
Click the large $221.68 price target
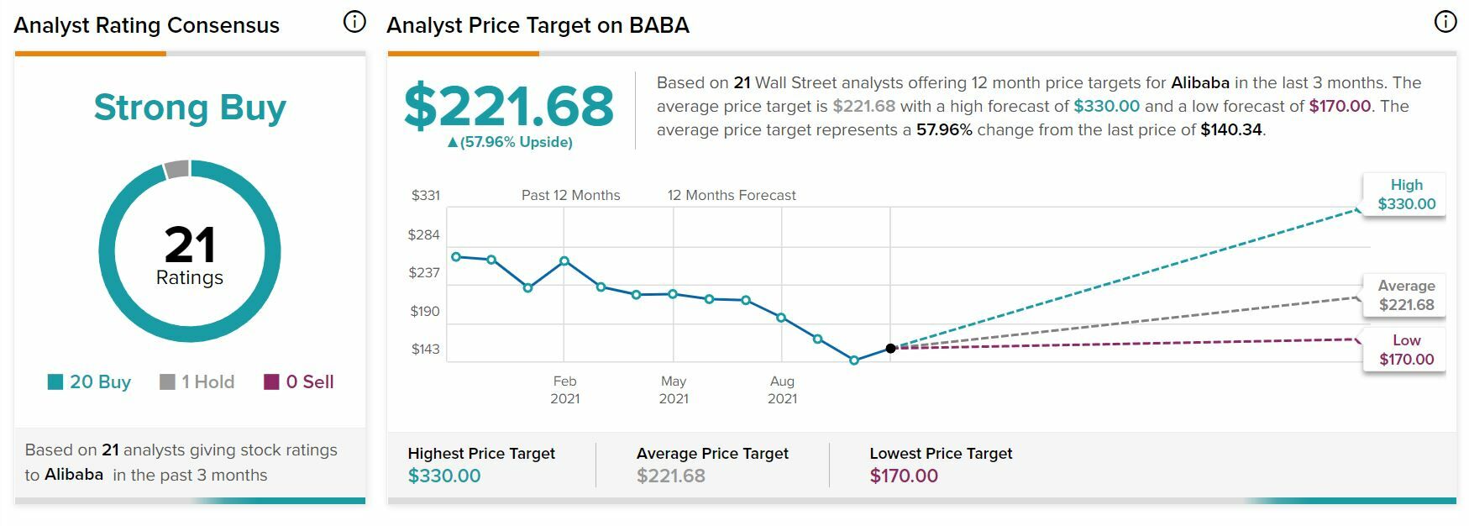pos(509,107)
